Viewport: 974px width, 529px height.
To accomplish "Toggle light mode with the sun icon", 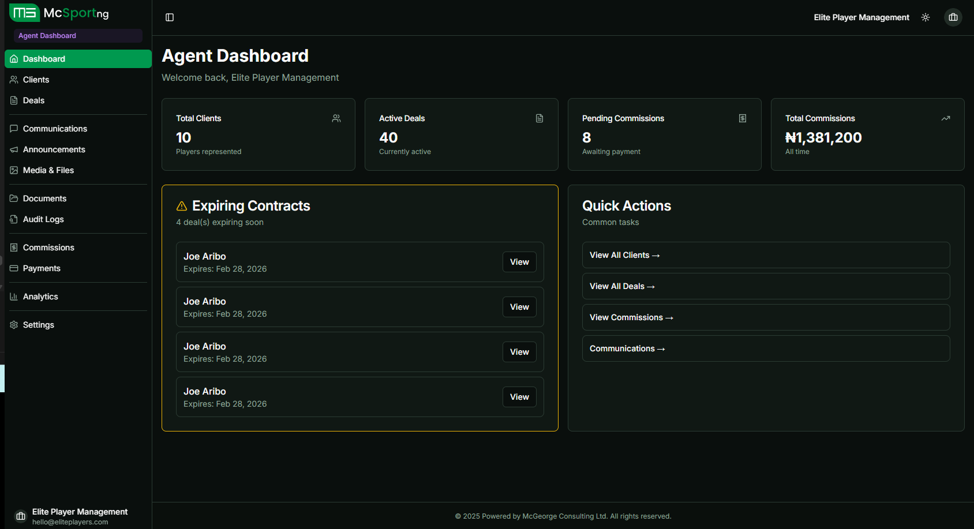I will pyautogui.click(x=925, y=17).
